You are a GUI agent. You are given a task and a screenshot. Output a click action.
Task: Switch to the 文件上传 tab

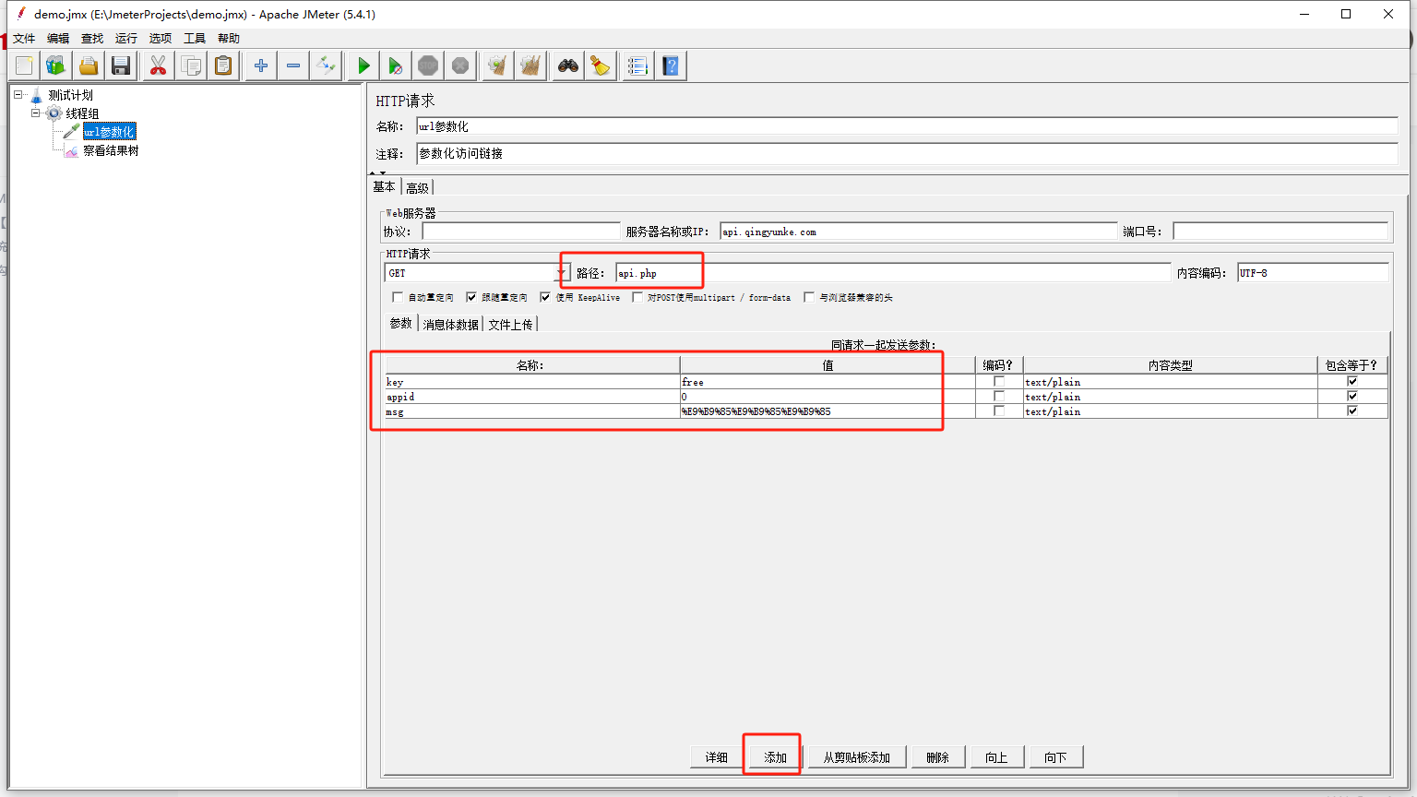(x=511, y=324)
